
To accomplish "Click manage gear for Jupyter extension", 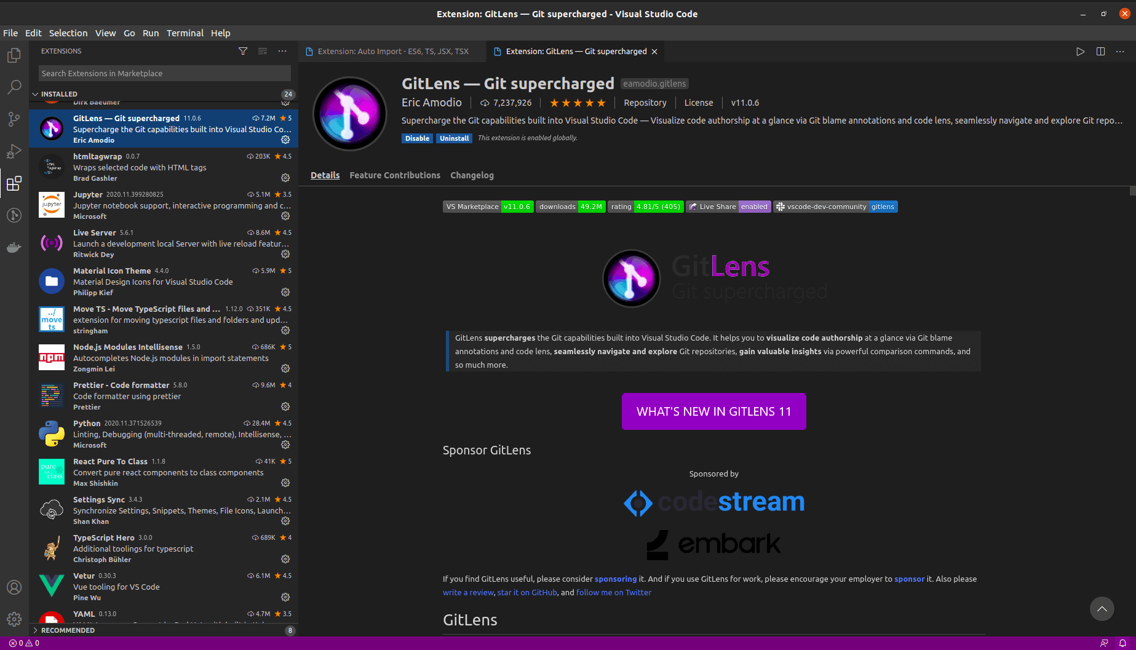I will click(x=285, y=216).
